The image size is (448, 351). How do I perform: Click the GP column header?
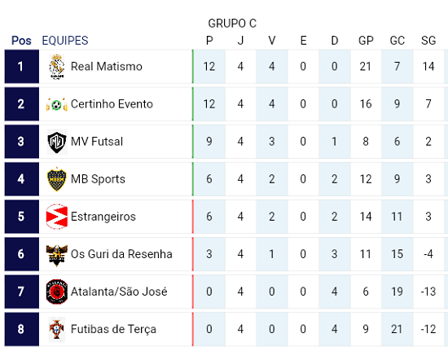coord(366,41)
